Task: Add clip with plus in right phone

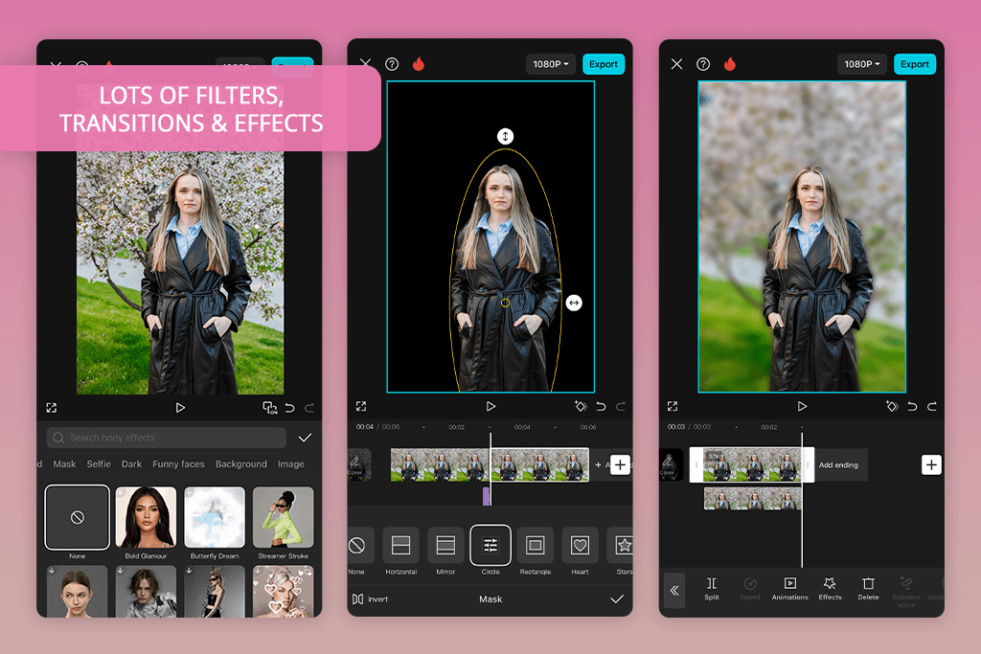Action: [931, 464]
